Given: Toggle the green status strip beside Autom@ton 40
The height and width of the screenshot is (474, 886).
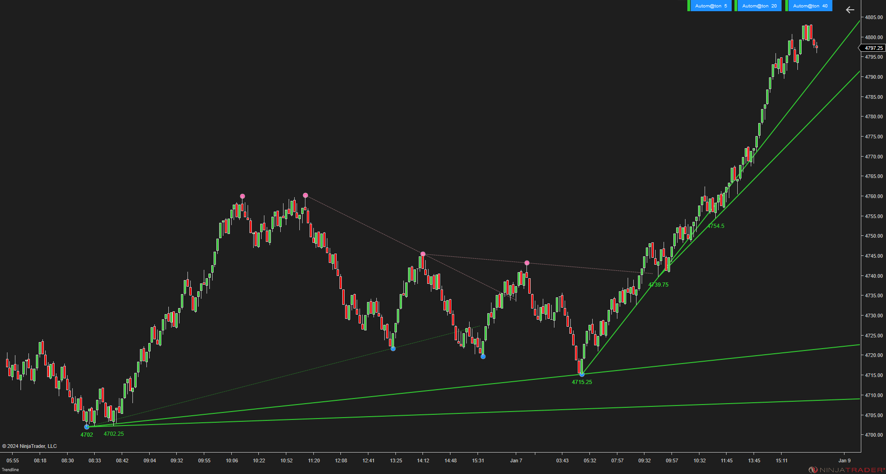Looking at the screenshot, I should [786, 6].
